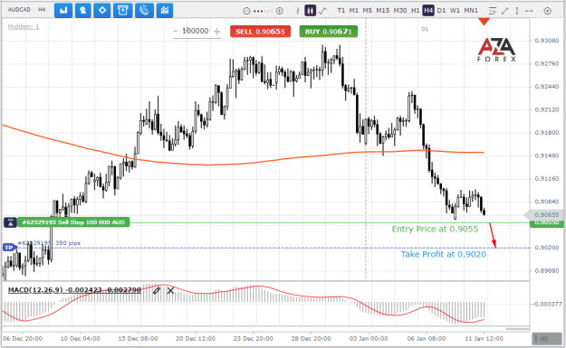Screen dimensions: 566x348
Task: Select the M15 timeframe
Action: [x=383, y=11]
